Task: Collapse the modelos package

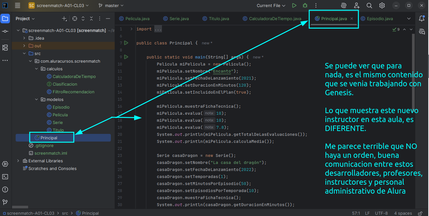Action: point(36,99)
